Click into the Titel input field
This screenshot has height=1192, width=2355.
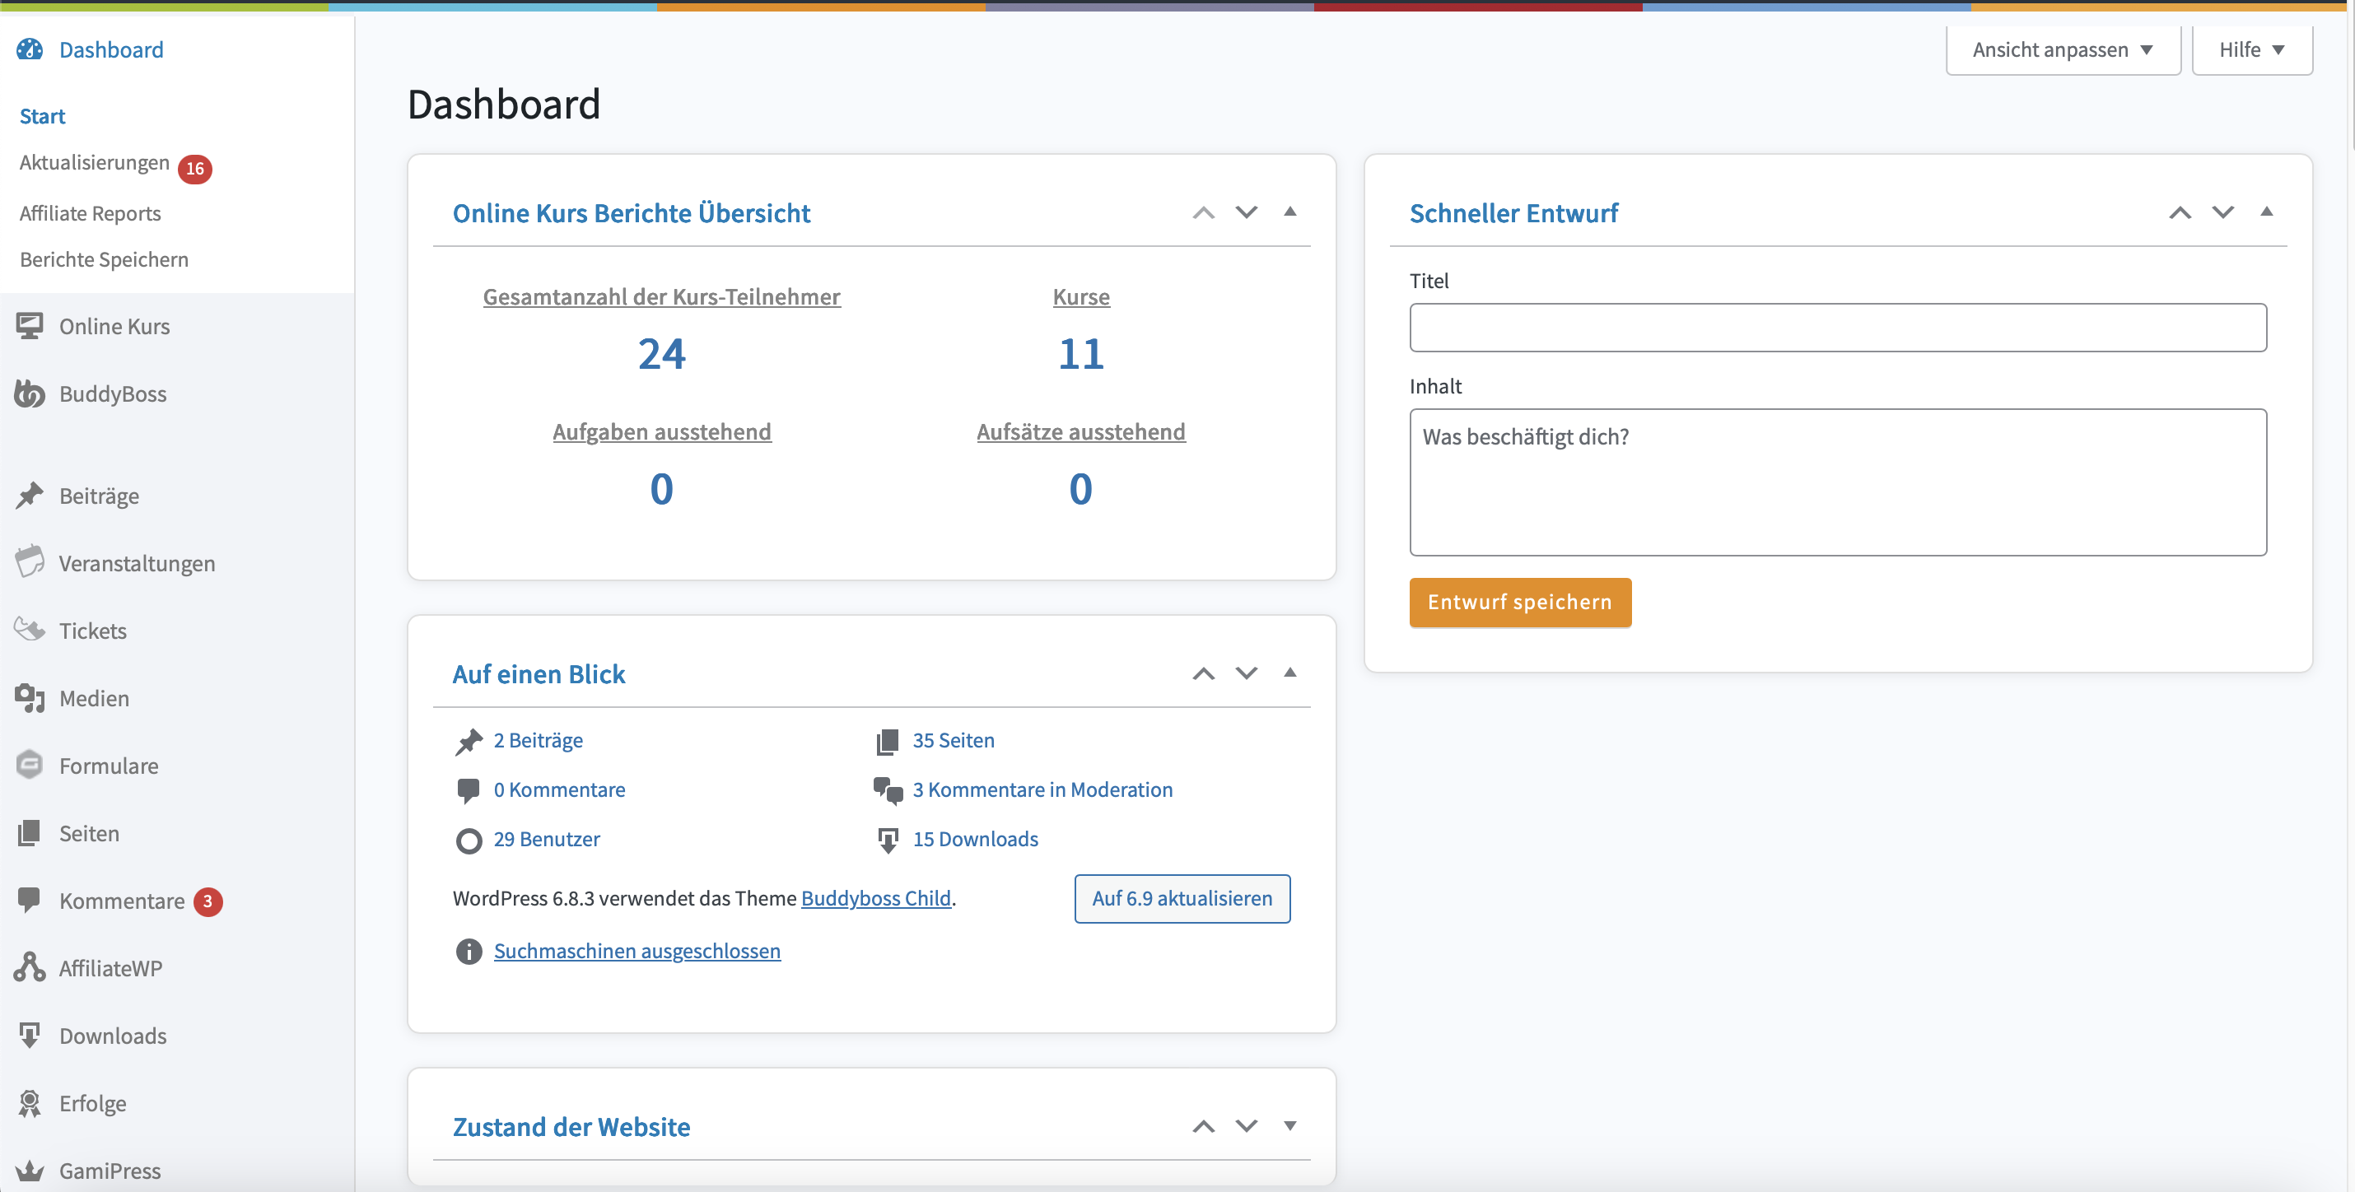[x=1836, y=328]
